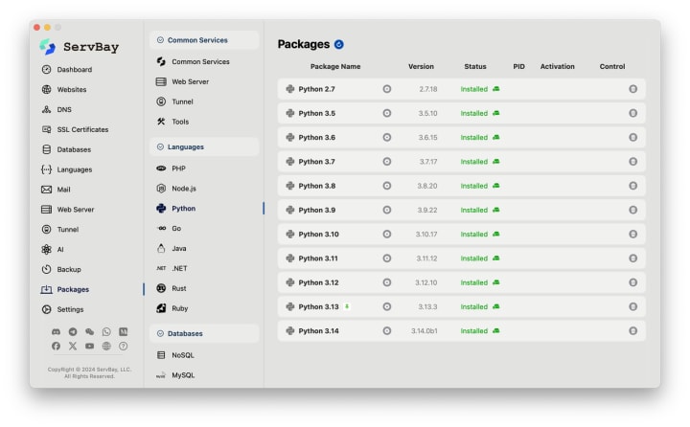Click the circle icon after Python 3.8 name
Screen dimensions: 690x427
[387, 186]
